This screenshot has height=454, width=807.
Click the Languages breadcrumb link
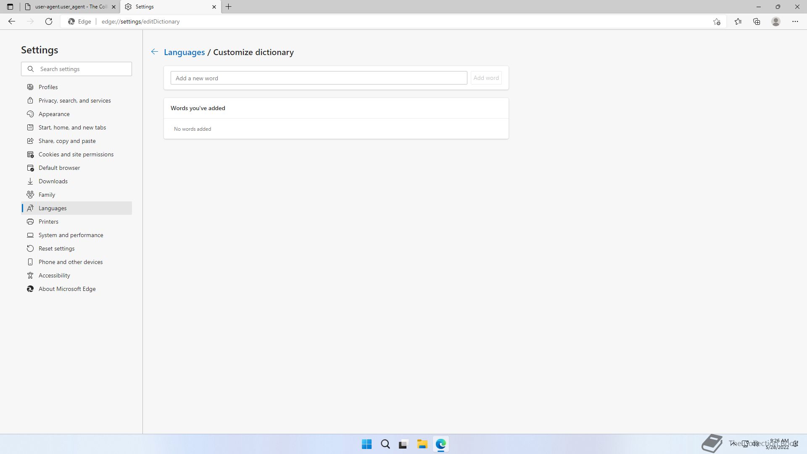click(x=184, y=52)
